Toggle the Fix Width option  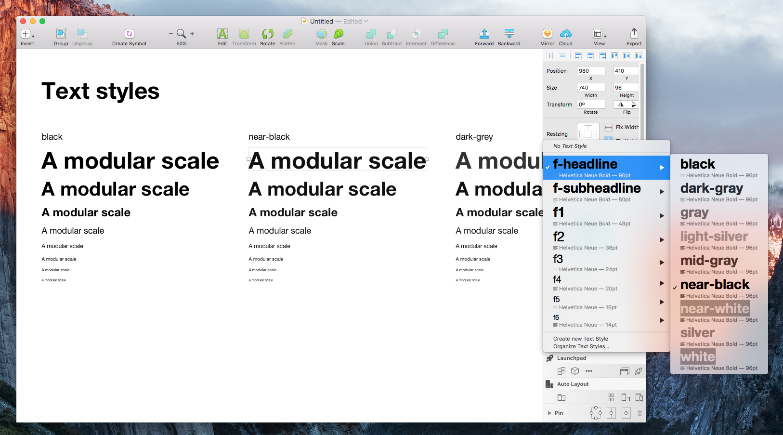pyautogui.click(x=608, y=127)
